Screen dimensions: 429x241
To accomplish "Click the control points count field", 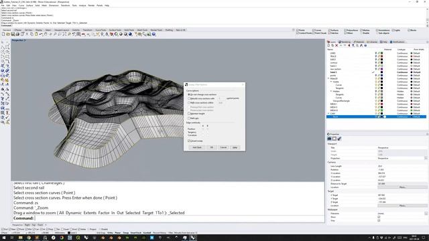I will [x=221, y=98].
